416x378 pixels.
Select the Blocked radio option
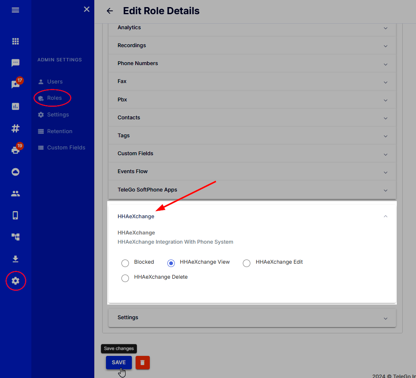(125, 263)
